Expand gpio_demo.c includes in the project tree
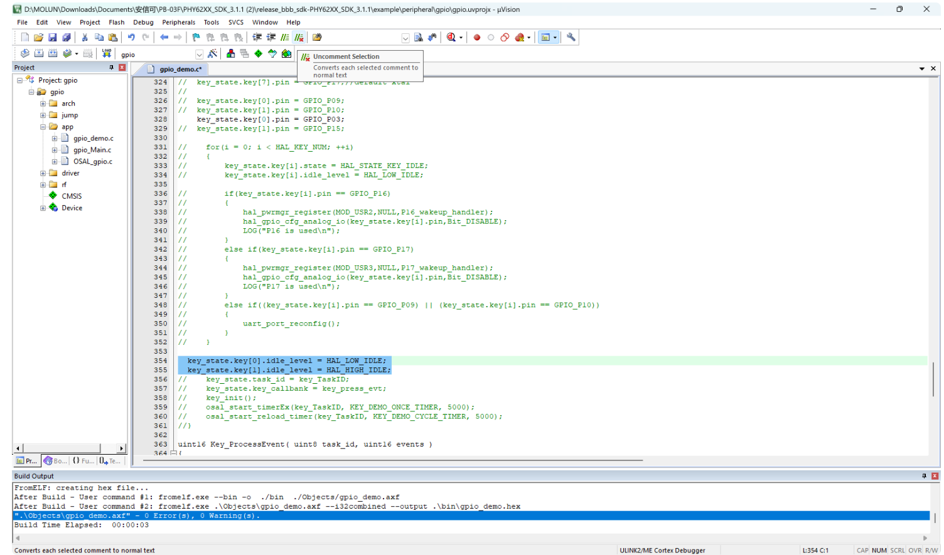 tap(55, 139)
